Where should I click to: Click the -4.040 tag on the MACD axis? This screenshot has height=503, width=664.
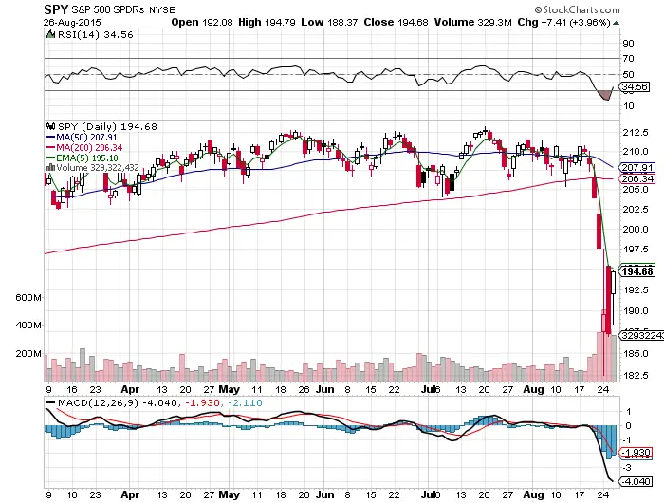tap(635, 482)
